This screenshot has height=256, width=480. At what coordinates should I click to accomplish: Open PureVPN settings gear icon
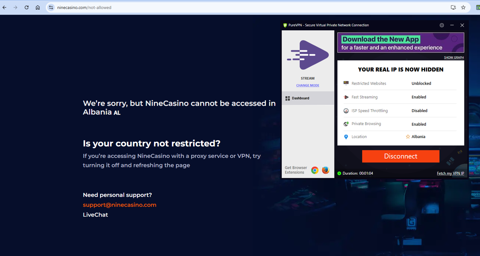point(442,25)
